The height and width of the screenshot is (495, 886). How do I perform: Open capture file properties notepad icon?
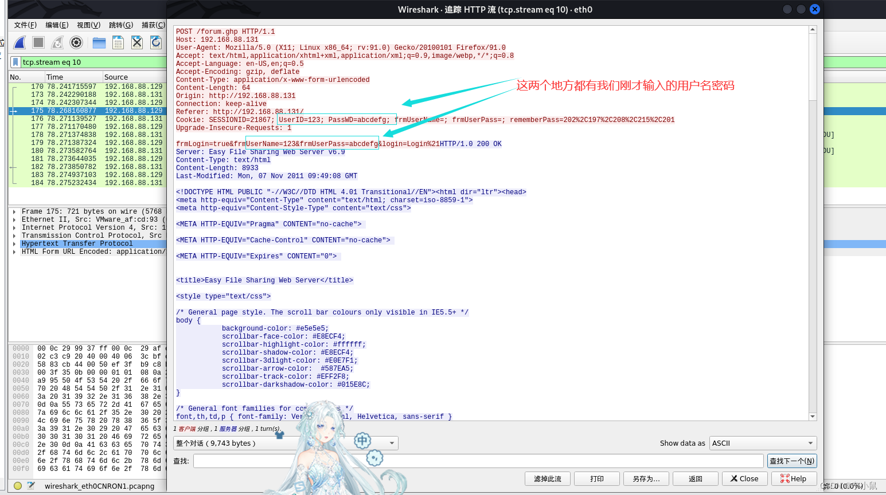[x=31, y=486]
